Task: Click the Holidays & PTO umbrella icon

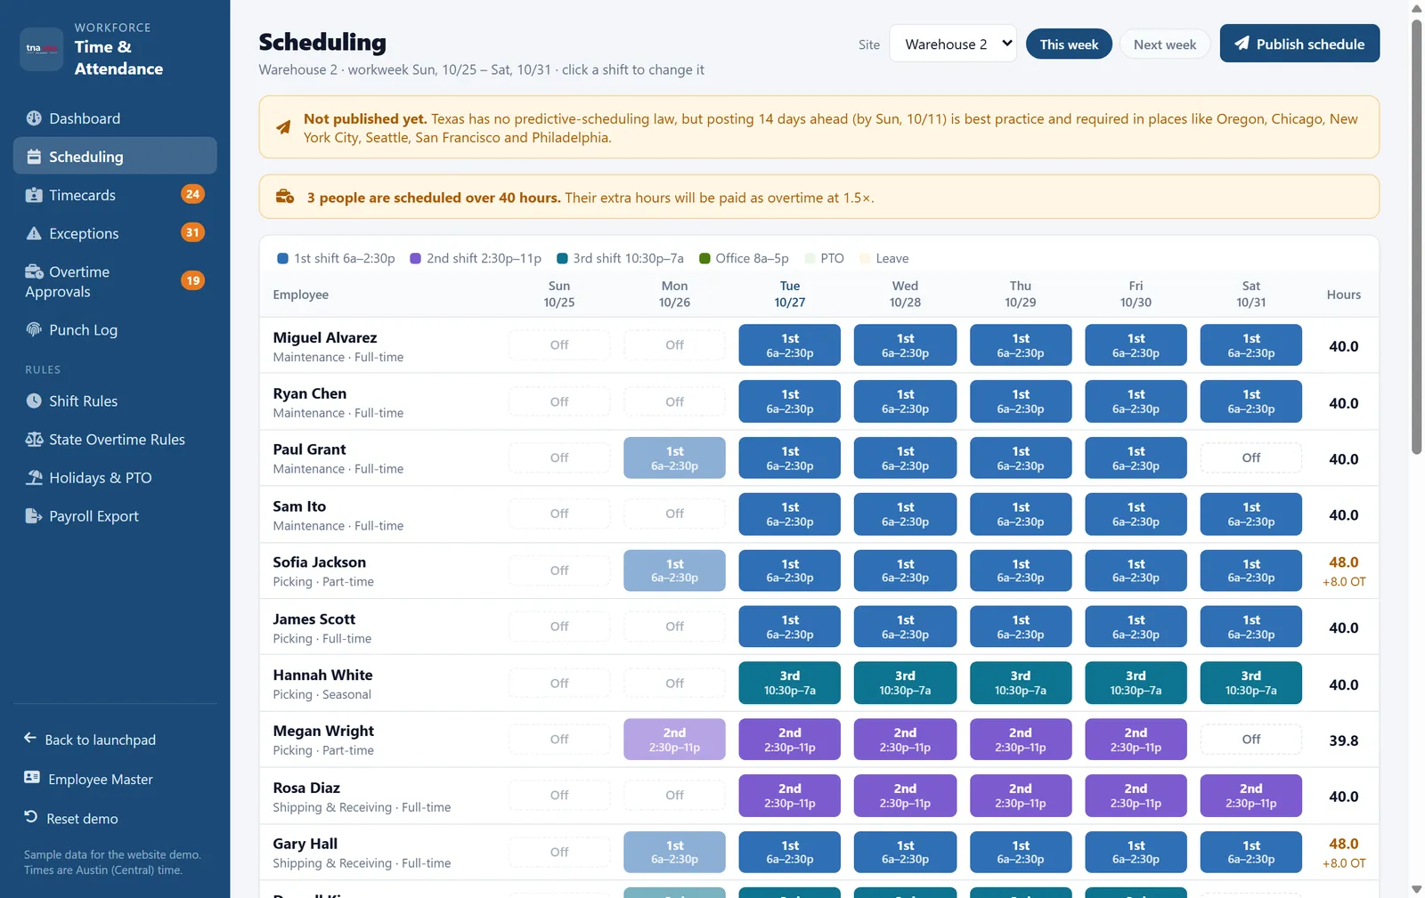Action: [x=34, y=477]
